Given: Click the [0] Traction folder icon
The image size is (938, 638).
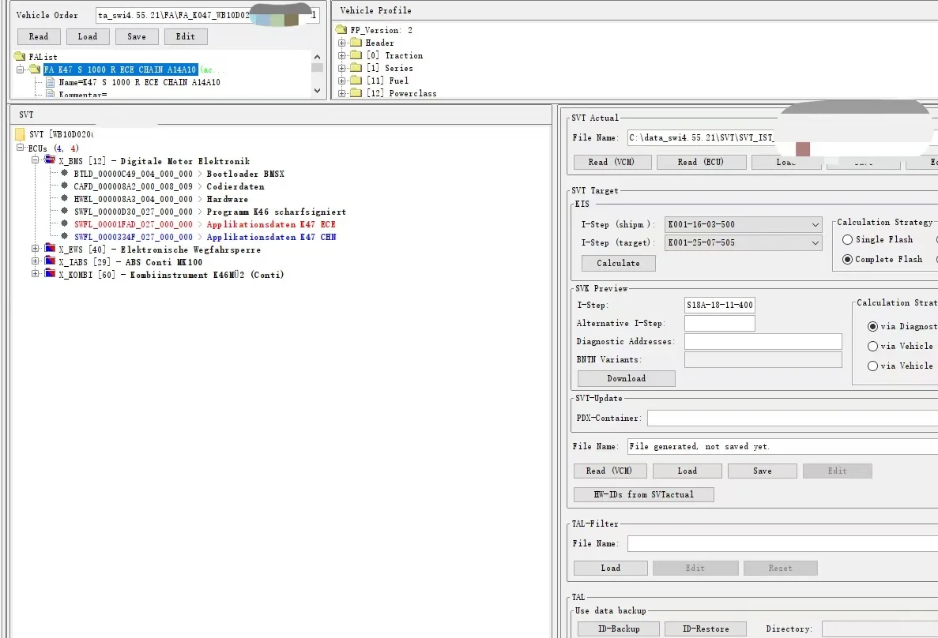Looking at the screenshot, I should [x=356, y=55].
